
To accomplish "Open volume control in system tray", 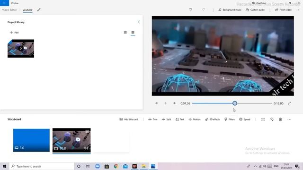I will tap(265, 166).
